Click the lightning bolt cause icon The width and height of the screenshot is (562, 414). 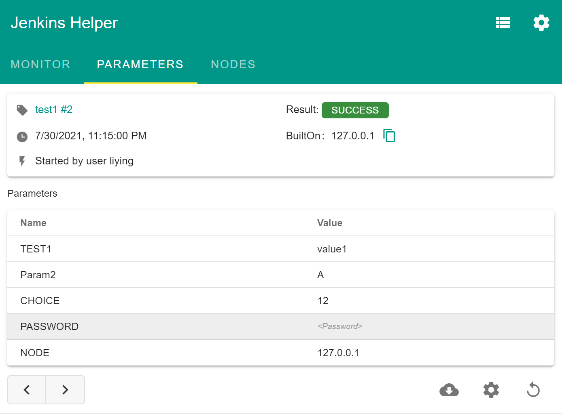click(22, 161)
